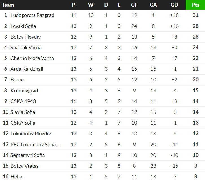The image size is (205, 182).
Task: Open Hebar team at the bottom
Action: pos(17,177)
